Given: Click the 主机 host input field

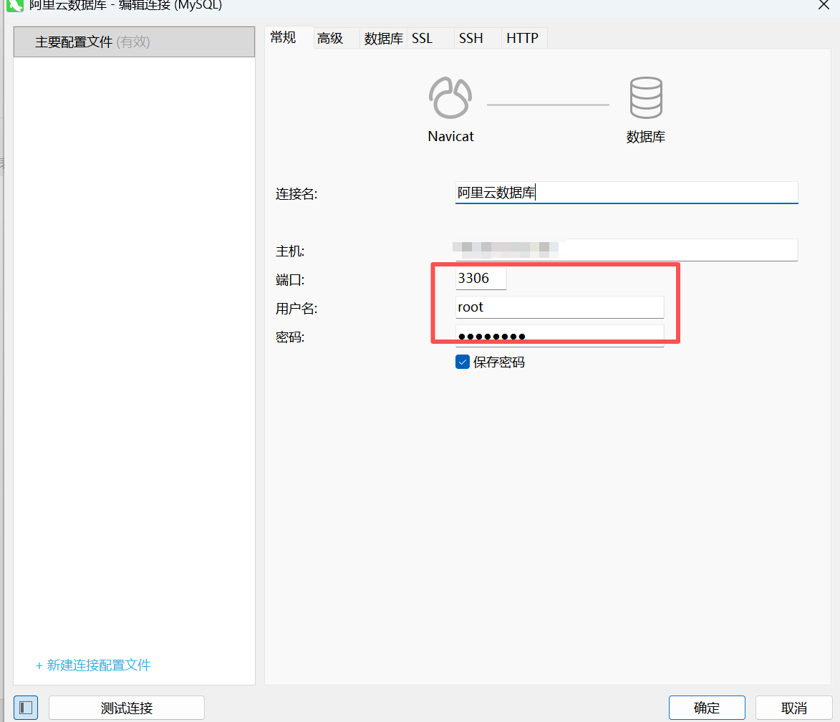Looking at the screenshot, I should [x=627, y=250].
